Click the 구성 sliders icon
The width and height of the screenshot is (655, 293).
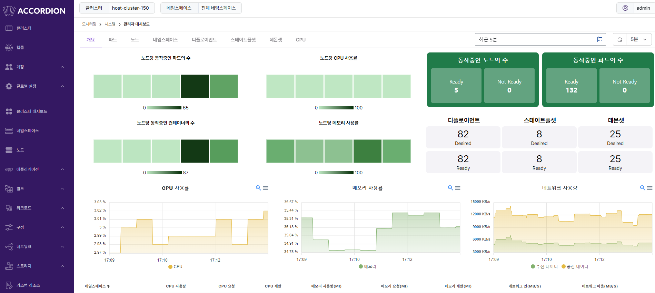coord(9,227)
